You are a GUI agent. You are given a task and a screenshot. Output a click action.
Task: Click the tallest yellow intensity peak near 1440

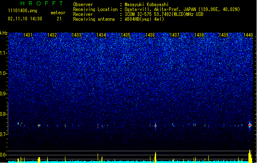pos(250,156)
